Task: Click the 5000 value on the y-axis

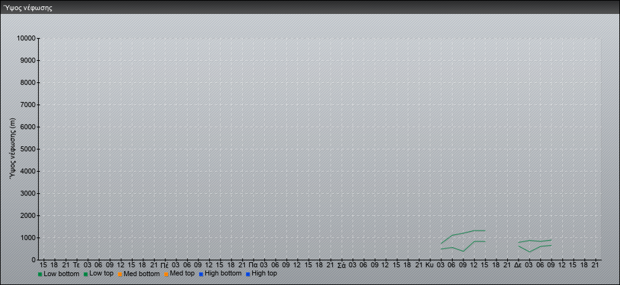Action: pyautogui.click(x=28, y=149)
